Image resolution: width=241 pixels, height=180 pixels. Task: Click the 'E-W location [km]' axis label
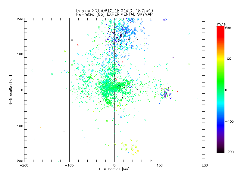(114, 169)
